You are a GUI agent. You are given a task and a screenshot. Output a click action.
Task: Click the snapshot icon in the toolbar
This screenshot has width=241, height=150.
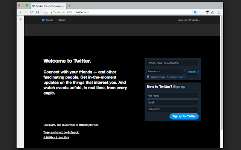pyautogui.click(x=207, y=12)
